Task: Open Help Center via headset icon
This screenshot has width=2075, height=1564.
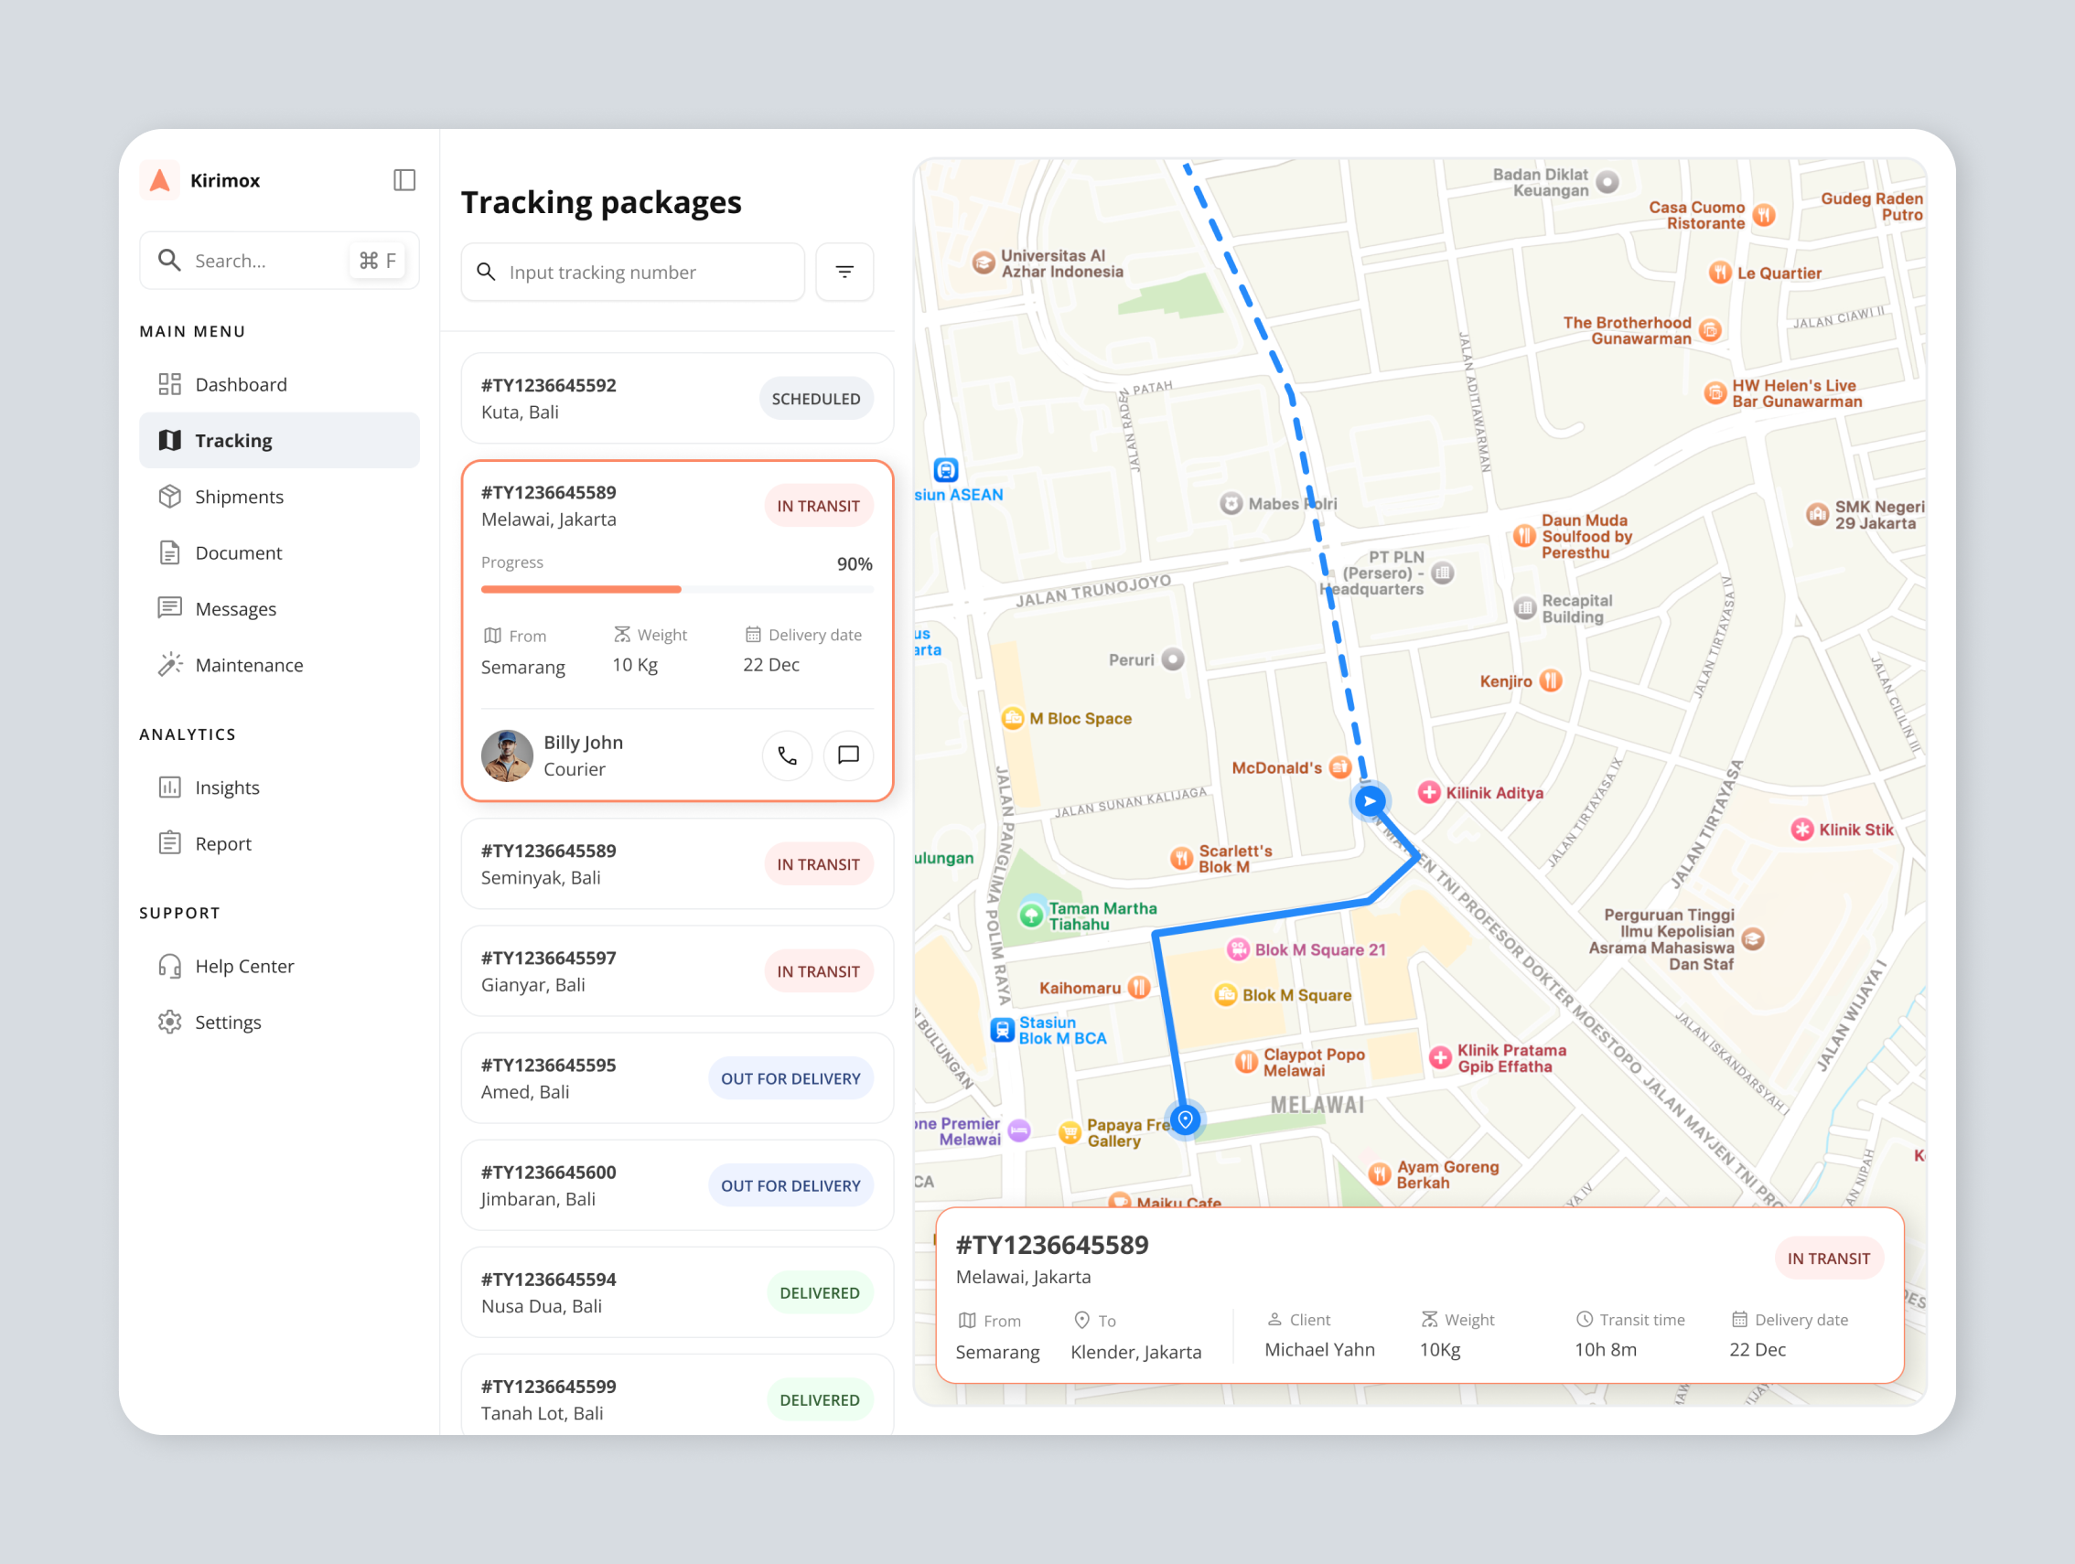Action: pos(170,965)
